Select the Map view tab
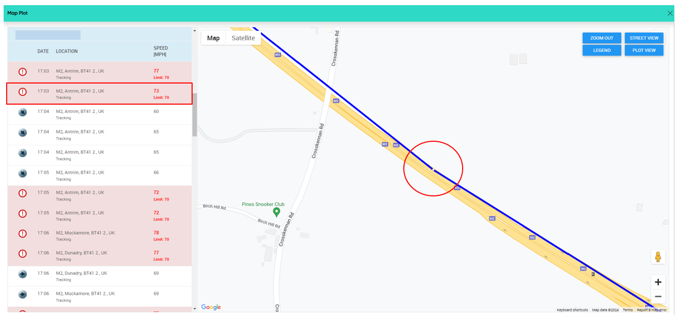678x317 pixels. tap(213, 38)
